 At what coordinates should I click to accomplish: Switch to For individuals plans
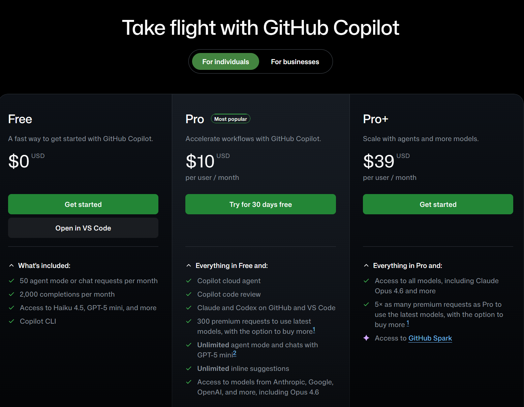click(225, 62)
